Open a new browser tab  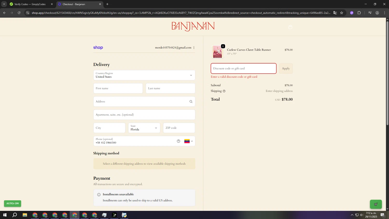[x=107, y=4]
